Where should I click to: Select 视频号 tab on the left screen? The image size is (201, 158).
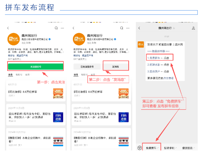click(x=19, y=75)
